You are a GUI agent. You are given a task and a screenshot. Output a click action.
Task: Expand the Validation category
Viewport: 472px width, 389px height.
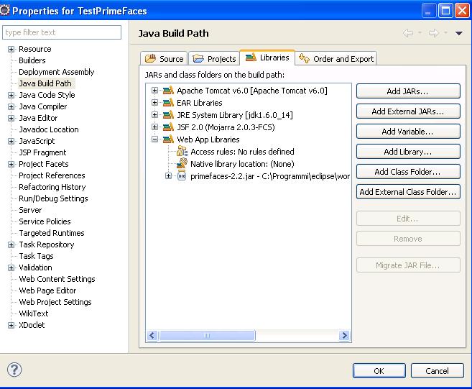(11, 267)
